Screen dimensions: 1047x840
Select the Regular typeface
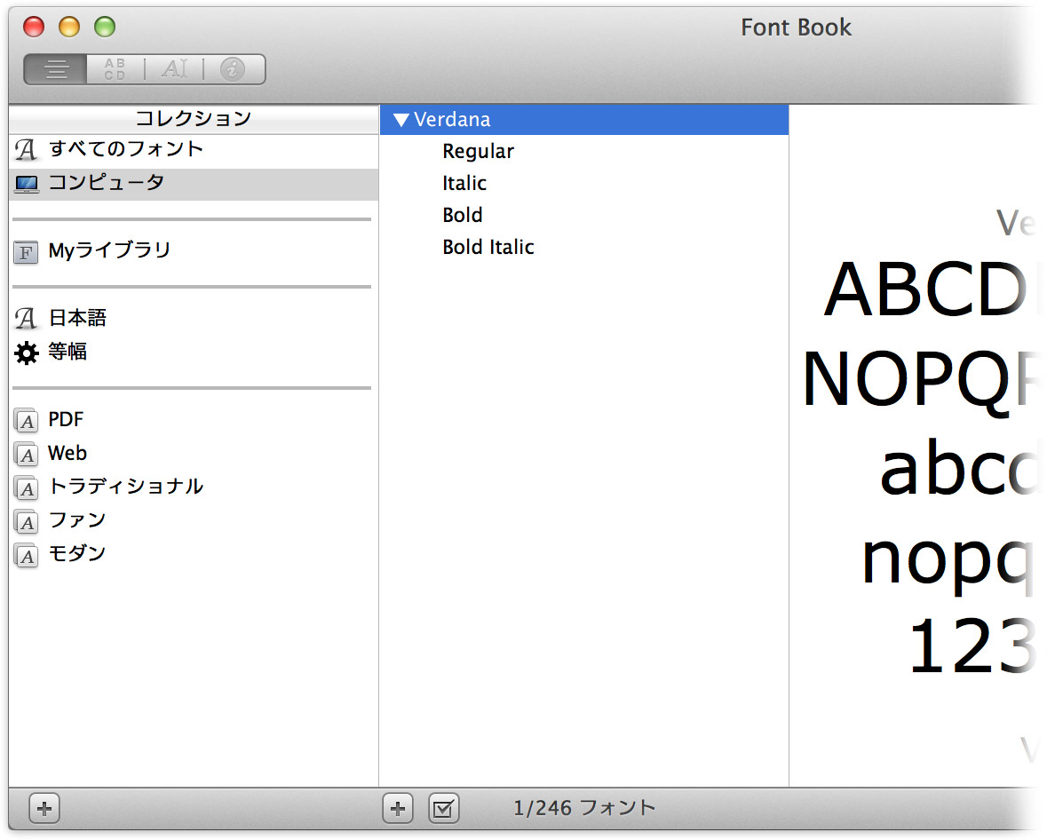coord(478,152)
